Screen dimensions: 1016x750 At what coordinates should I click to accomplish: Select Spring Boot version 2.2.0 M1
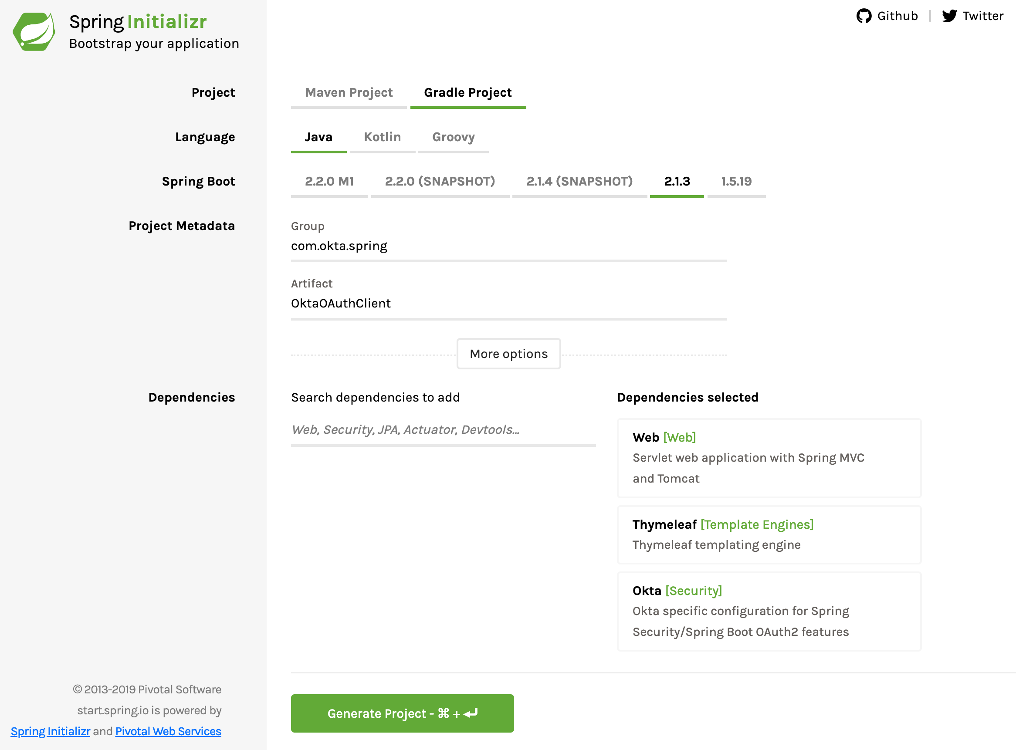(x=329, y=181)
